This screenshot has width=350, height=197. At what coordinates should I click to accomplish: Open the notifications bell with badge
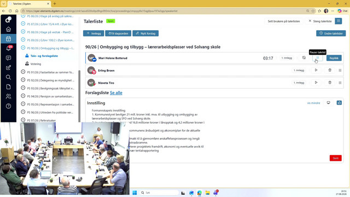pyautogui.click(x=9, y=48)
